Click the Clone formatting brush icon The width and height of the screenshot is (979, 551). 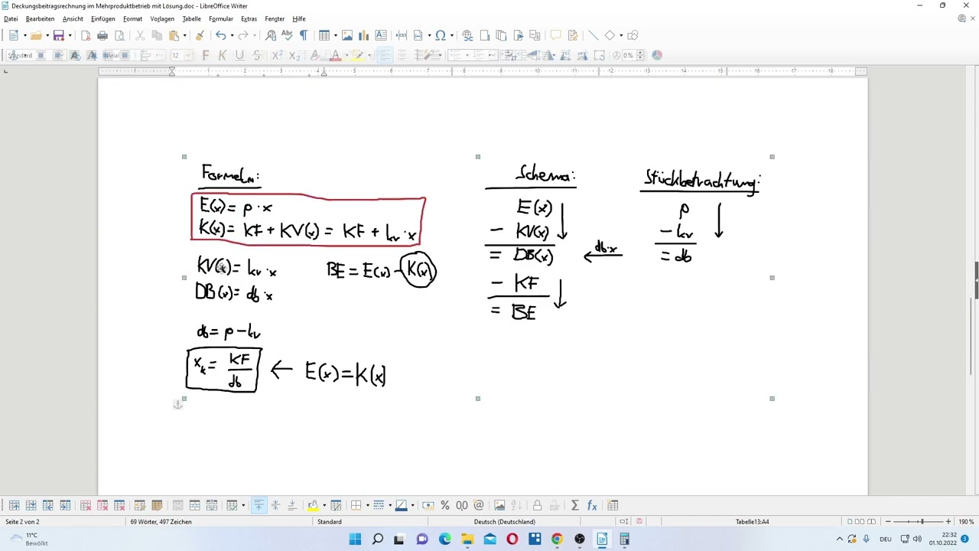tap(200, 35)
